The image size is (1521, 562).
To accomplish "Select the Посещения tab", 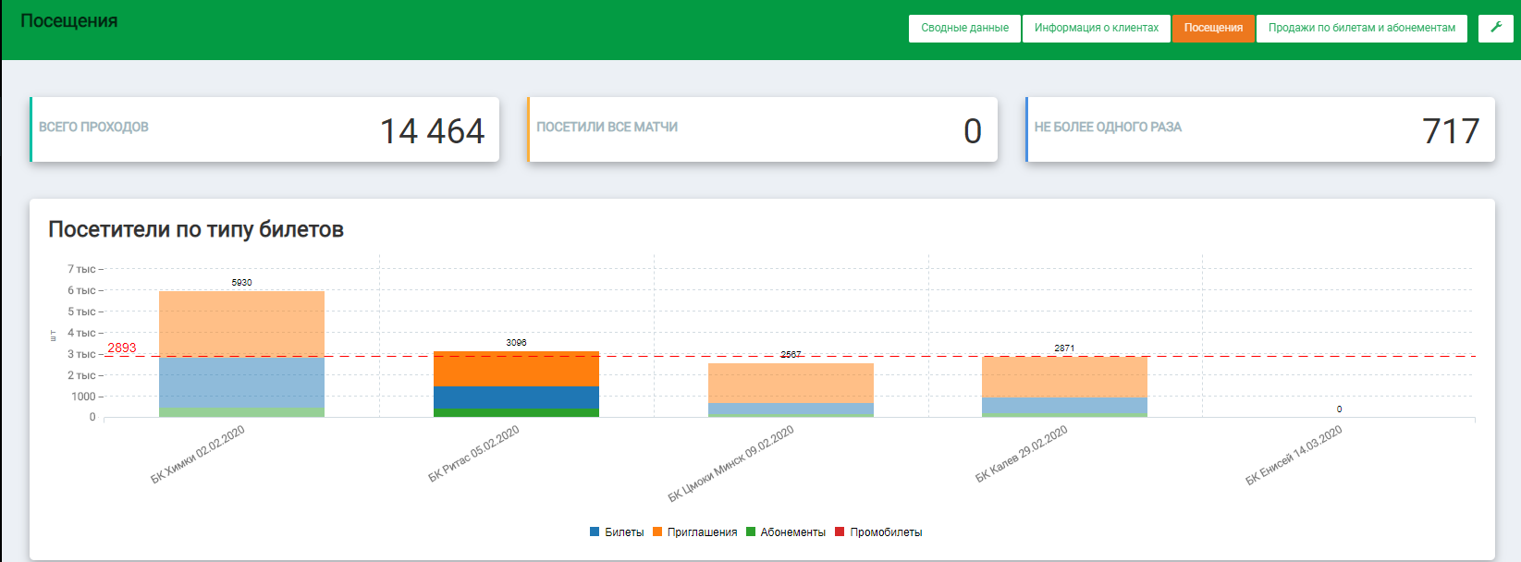I will click(x=1213, y=28).
